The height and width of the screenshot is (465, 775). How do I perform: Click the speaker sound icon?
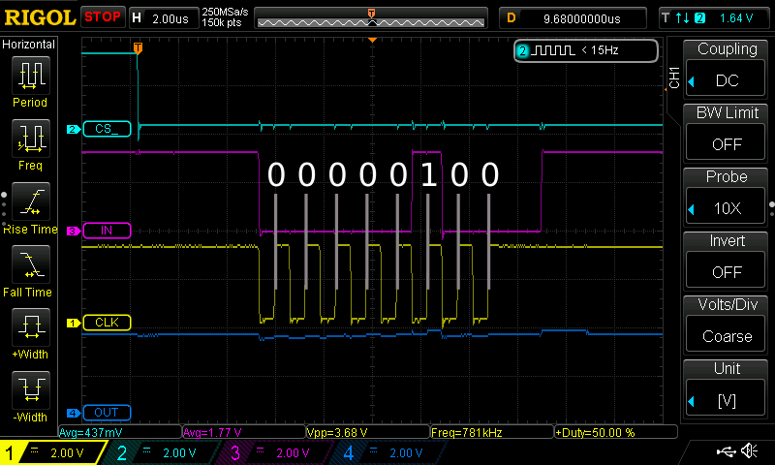[750, 450]
